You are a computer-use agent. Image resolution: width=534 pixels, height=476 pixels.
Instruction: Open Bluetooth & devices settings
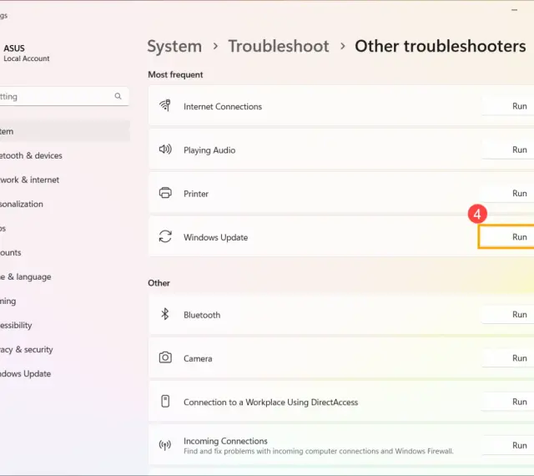point(31,155)
